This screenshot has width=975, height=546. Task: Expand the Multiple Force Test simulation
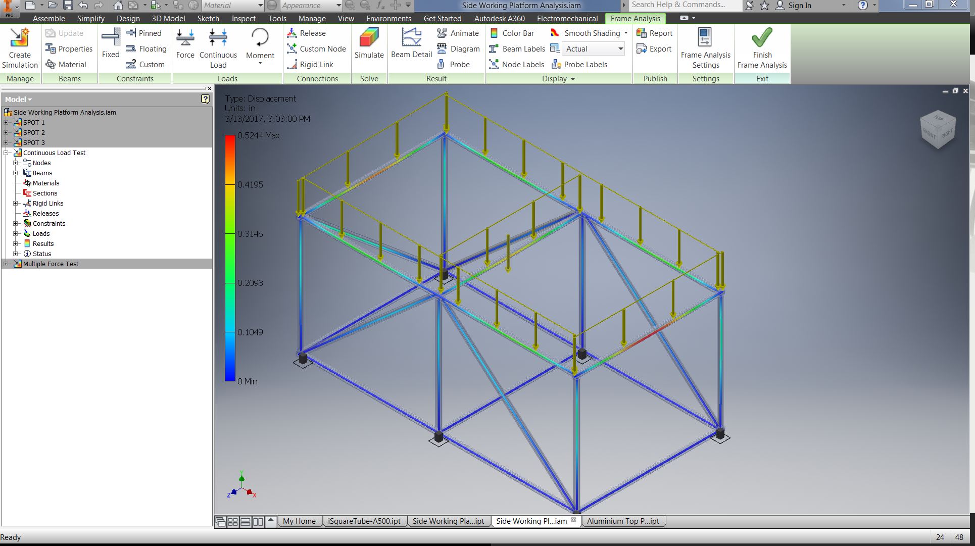click(x=6, y=264)
